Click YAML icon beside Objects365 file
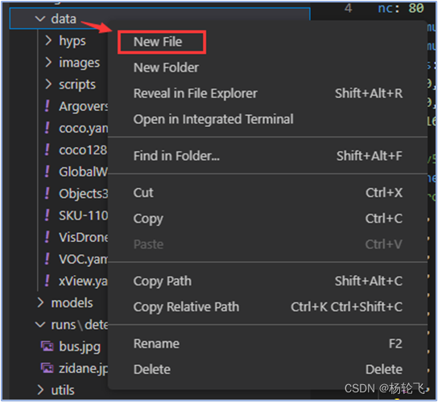Viewport: 438px width, 402px height. pos(48,193)
